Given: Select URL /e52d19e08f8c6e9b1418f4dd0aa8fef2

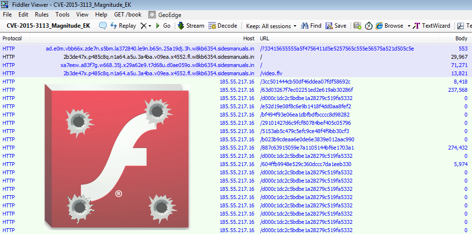Looking at the screenshot, I should (x=305, y=106).
